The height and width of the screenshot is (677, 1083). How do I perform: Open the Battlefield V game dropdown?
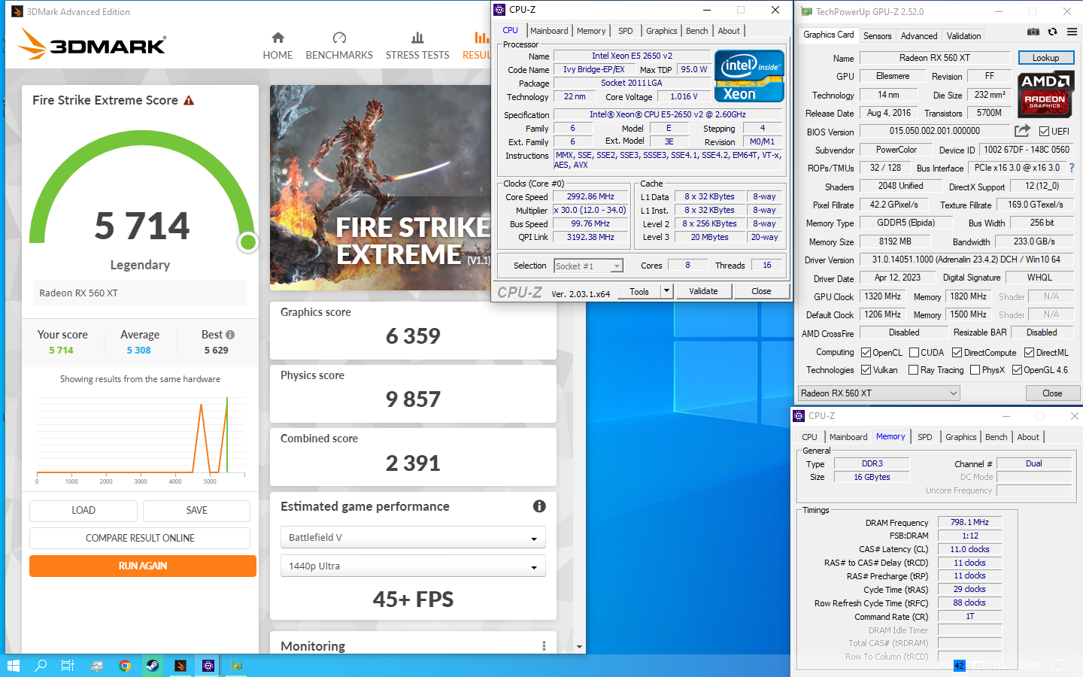click(x=413, y=538)
